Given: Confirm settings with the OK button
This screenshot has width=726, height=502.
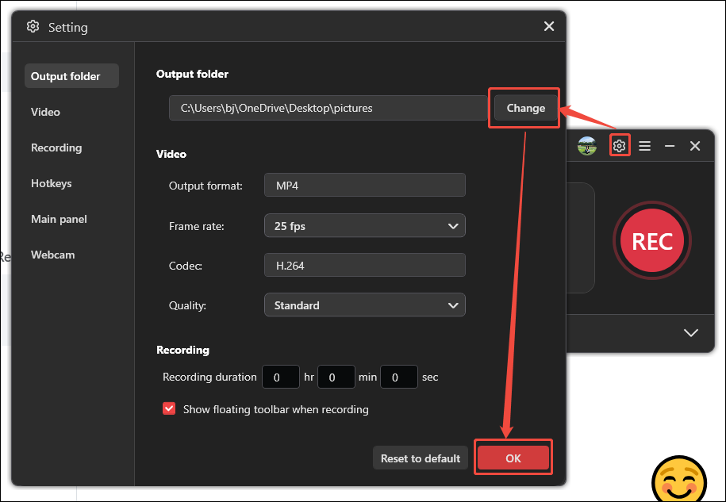Looking at the screenshot, I should click(x=513, y=458).
